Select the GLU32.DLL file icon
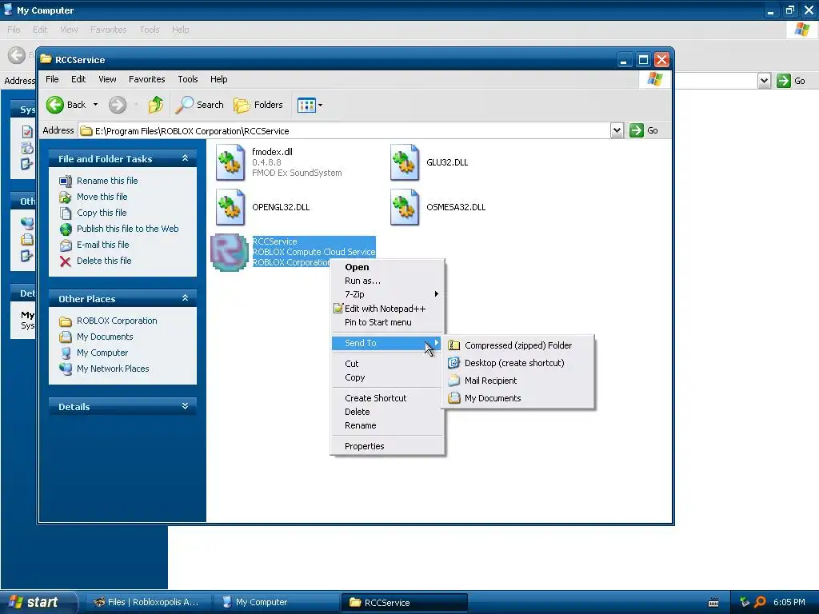 (x=405, y=162)
